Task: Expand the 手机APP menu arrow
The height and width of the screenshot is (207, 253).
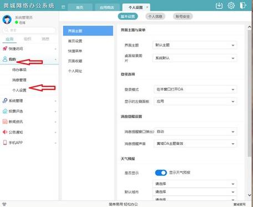Action: 55,143
